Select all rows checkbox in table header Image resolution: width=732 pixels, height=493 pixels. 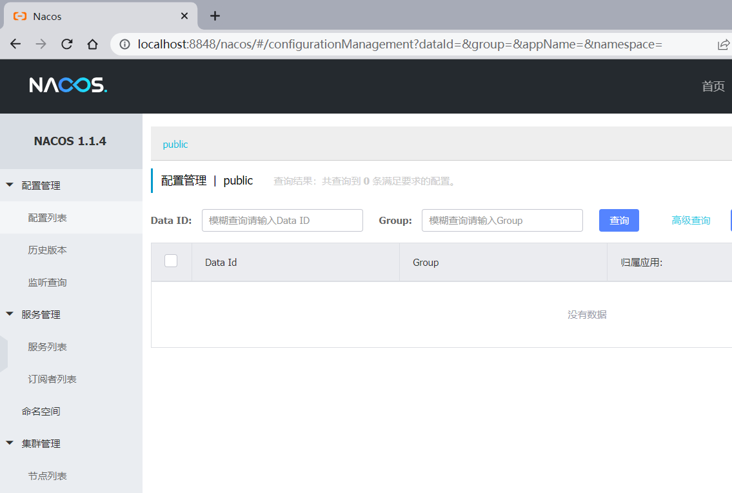pos(171,261)
